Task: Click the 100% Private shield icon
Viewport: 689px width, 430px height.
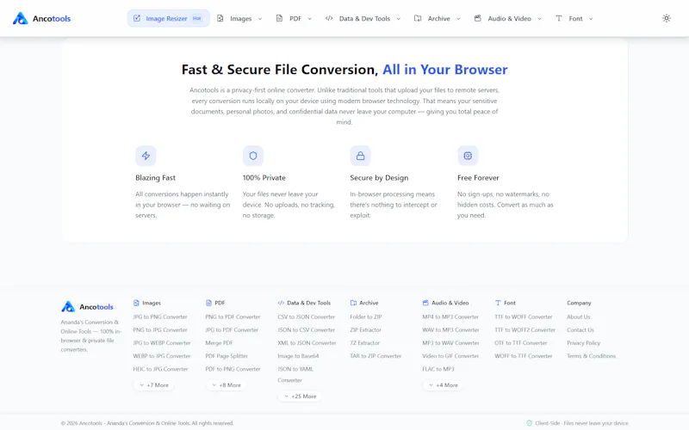Action: pos(253,156)
